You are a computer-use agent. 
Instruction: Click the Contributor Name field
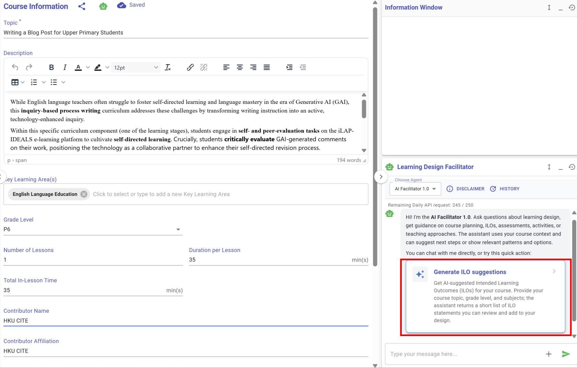coord(186,321)
